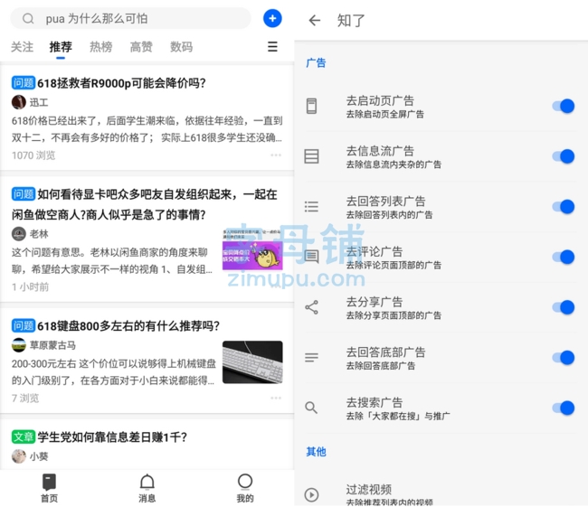Click the 其他 section header
The width and height of the screenshot is (588, 507).
316,452
